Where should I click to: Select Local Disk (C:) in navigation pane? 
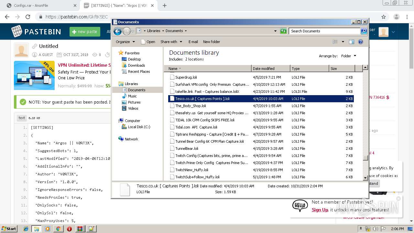click(139, 127)
